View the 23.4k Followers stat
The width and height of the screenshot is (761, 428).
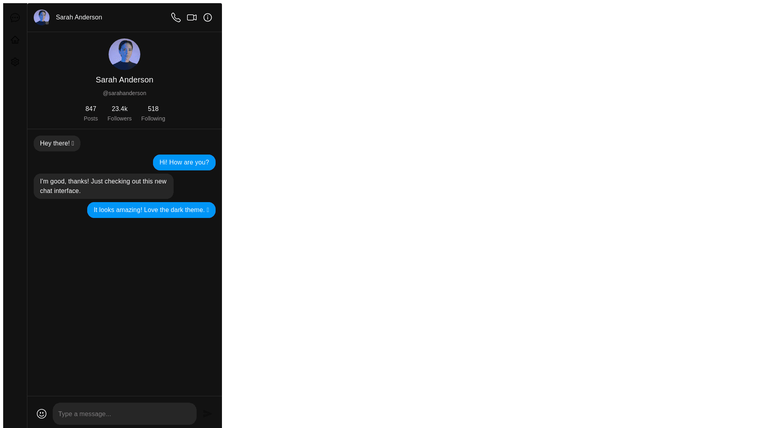[x=119, y=113]
